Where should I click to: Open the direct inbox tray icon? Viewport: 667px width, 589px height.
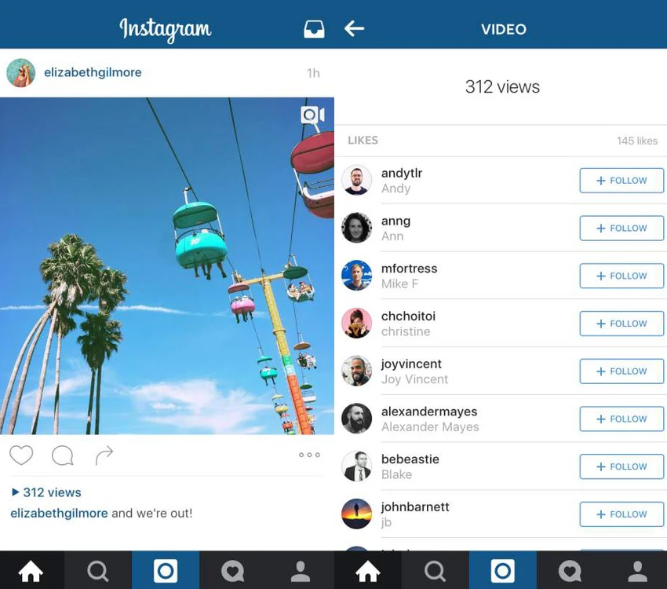[314, 29]
